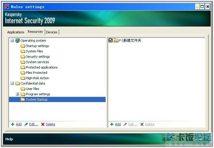The width and height of the screenshot is (214, 148).
Task: Click the Files Protected folder icon
Action: pos(23,73)
